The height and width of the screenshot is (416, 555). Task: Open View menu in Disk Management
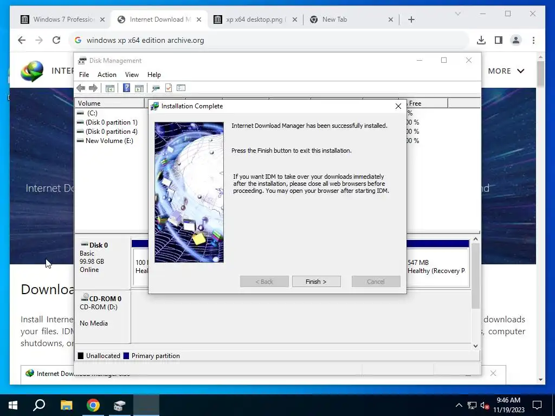(132, 75)
